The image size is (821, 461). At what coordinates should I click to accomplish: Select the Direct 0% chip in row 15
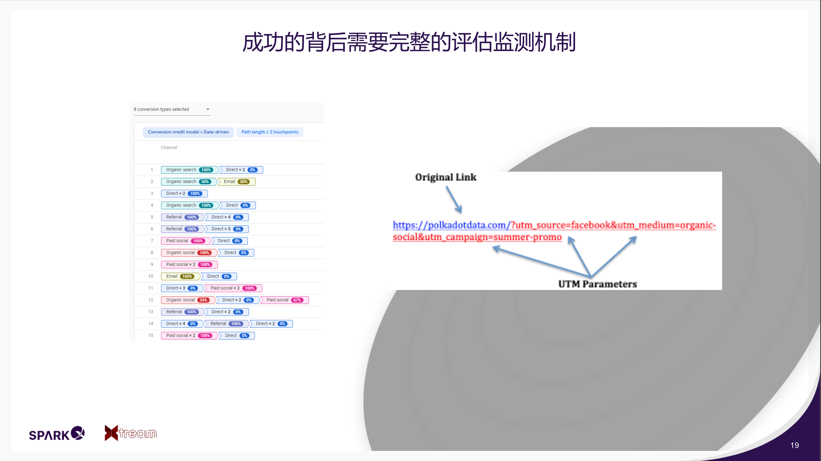(237, 336)
